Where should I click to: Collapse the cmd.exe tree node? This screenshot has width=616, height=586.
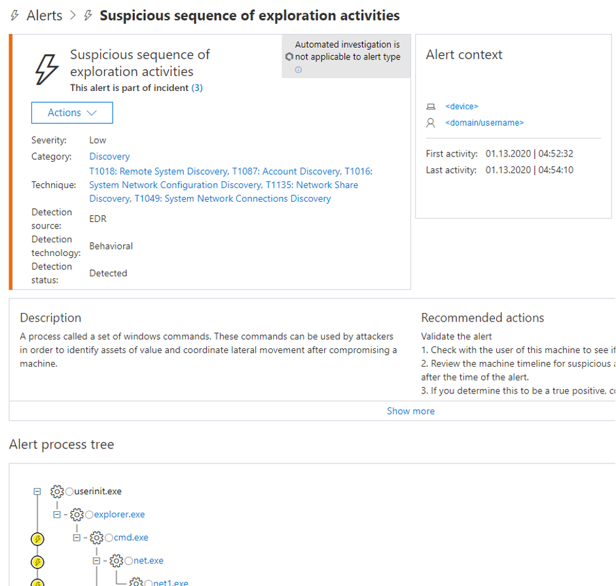click(76, 538)
